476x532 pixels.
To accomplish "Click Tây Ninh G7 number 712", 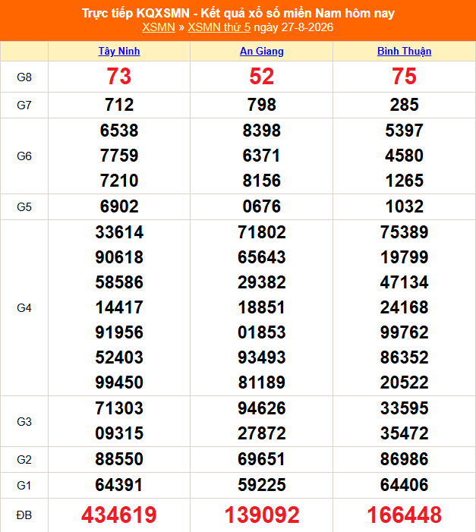I will [x=119, y=105].
